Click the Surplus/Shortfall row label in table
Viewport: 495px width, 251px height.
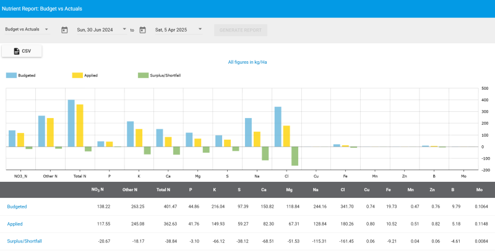[24, 240]
